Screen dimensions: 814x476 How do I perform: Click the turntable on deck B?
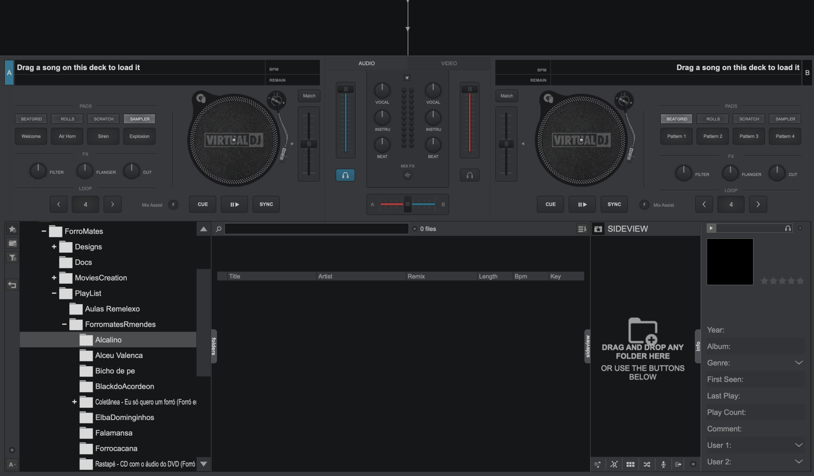pos(581,140)
